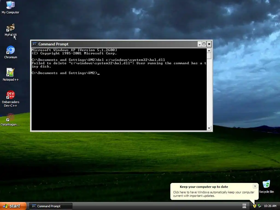Close the update notification balloon
Screen dimensions: 280x210
255,186
